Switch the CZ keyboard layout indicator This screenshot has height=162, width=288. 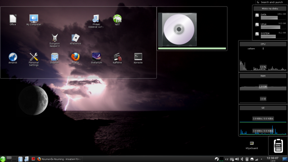[x=227, y=159]
